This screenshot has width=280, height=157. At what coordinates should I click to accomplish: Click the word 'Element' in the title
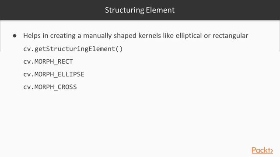pos(160,10)
